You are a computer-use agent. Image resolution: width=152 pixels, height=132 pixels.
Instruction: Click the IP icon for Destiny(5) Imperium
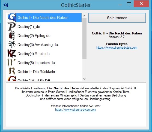tap(11, 63)
